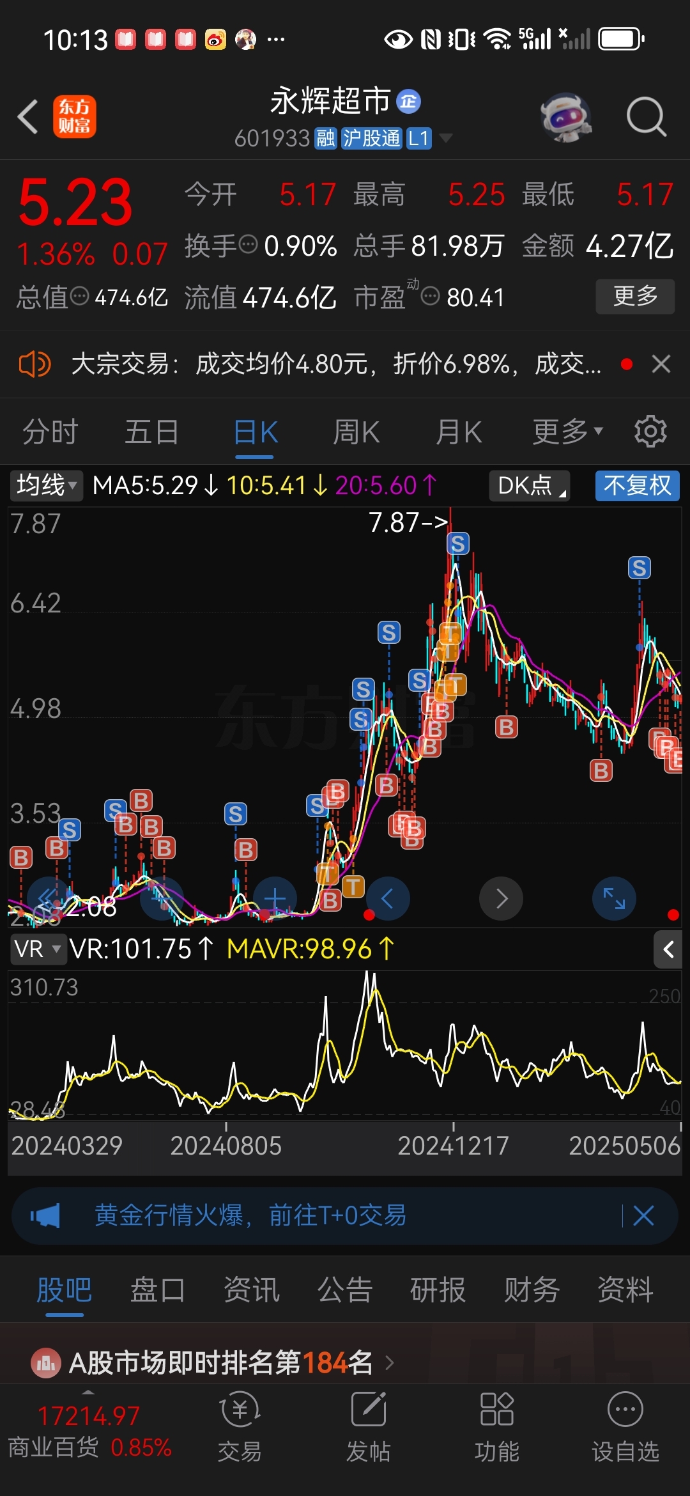Open the 功能 features button

point(497,1427)
